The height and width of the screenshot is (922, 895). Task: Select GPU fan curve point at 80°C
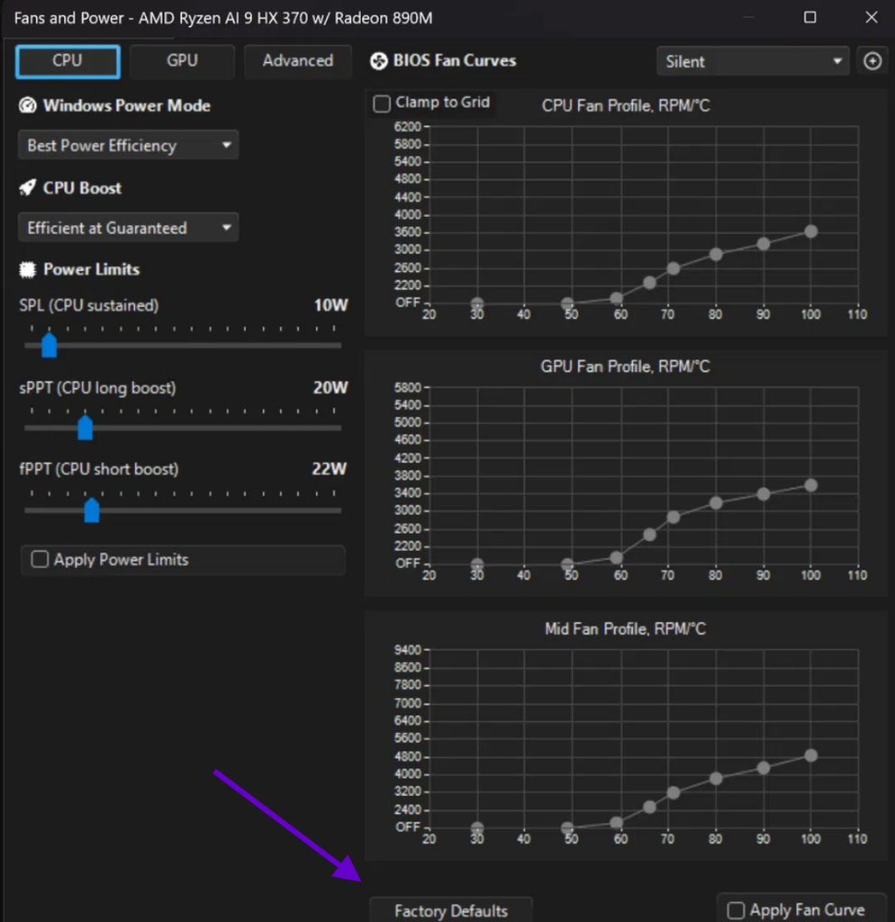click(716, 503)
